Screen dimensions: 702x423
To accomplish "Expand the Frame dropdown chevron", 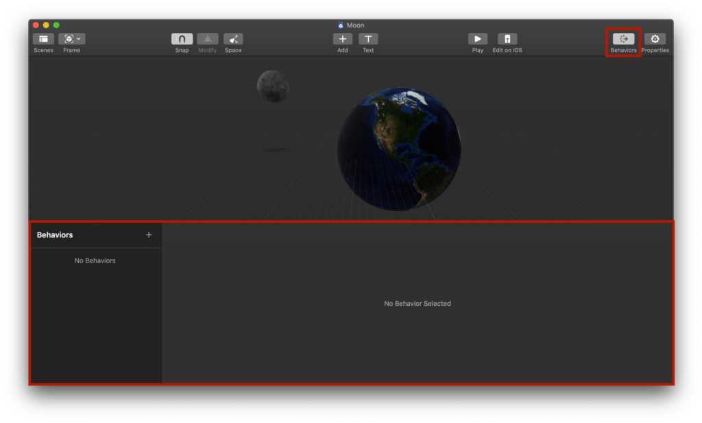I will pos(79,39).
